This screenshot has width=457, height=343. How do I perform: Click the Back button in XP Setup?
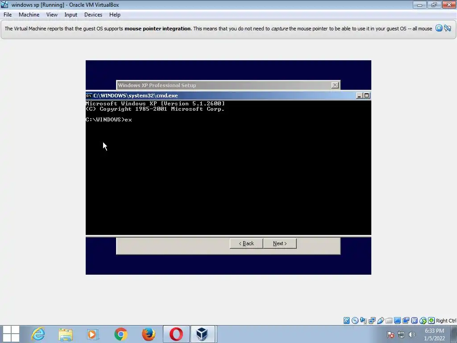(x=246, y=243)
